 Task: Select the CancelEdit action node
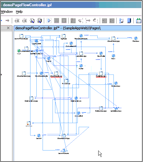click(x=79, y=113)
